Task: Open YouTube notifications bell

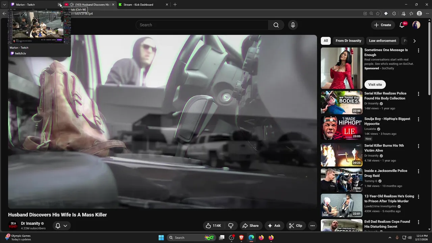Action: [402, 25]
